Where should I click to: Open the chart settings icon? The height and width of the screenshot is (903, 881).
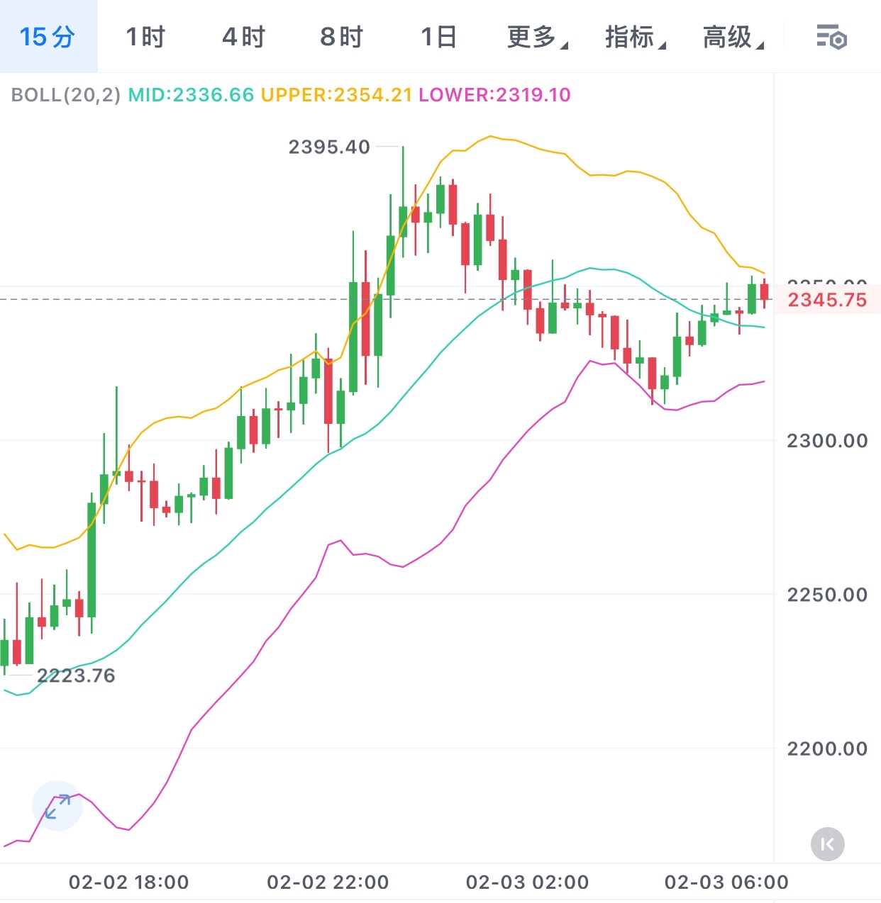[831, 36]
